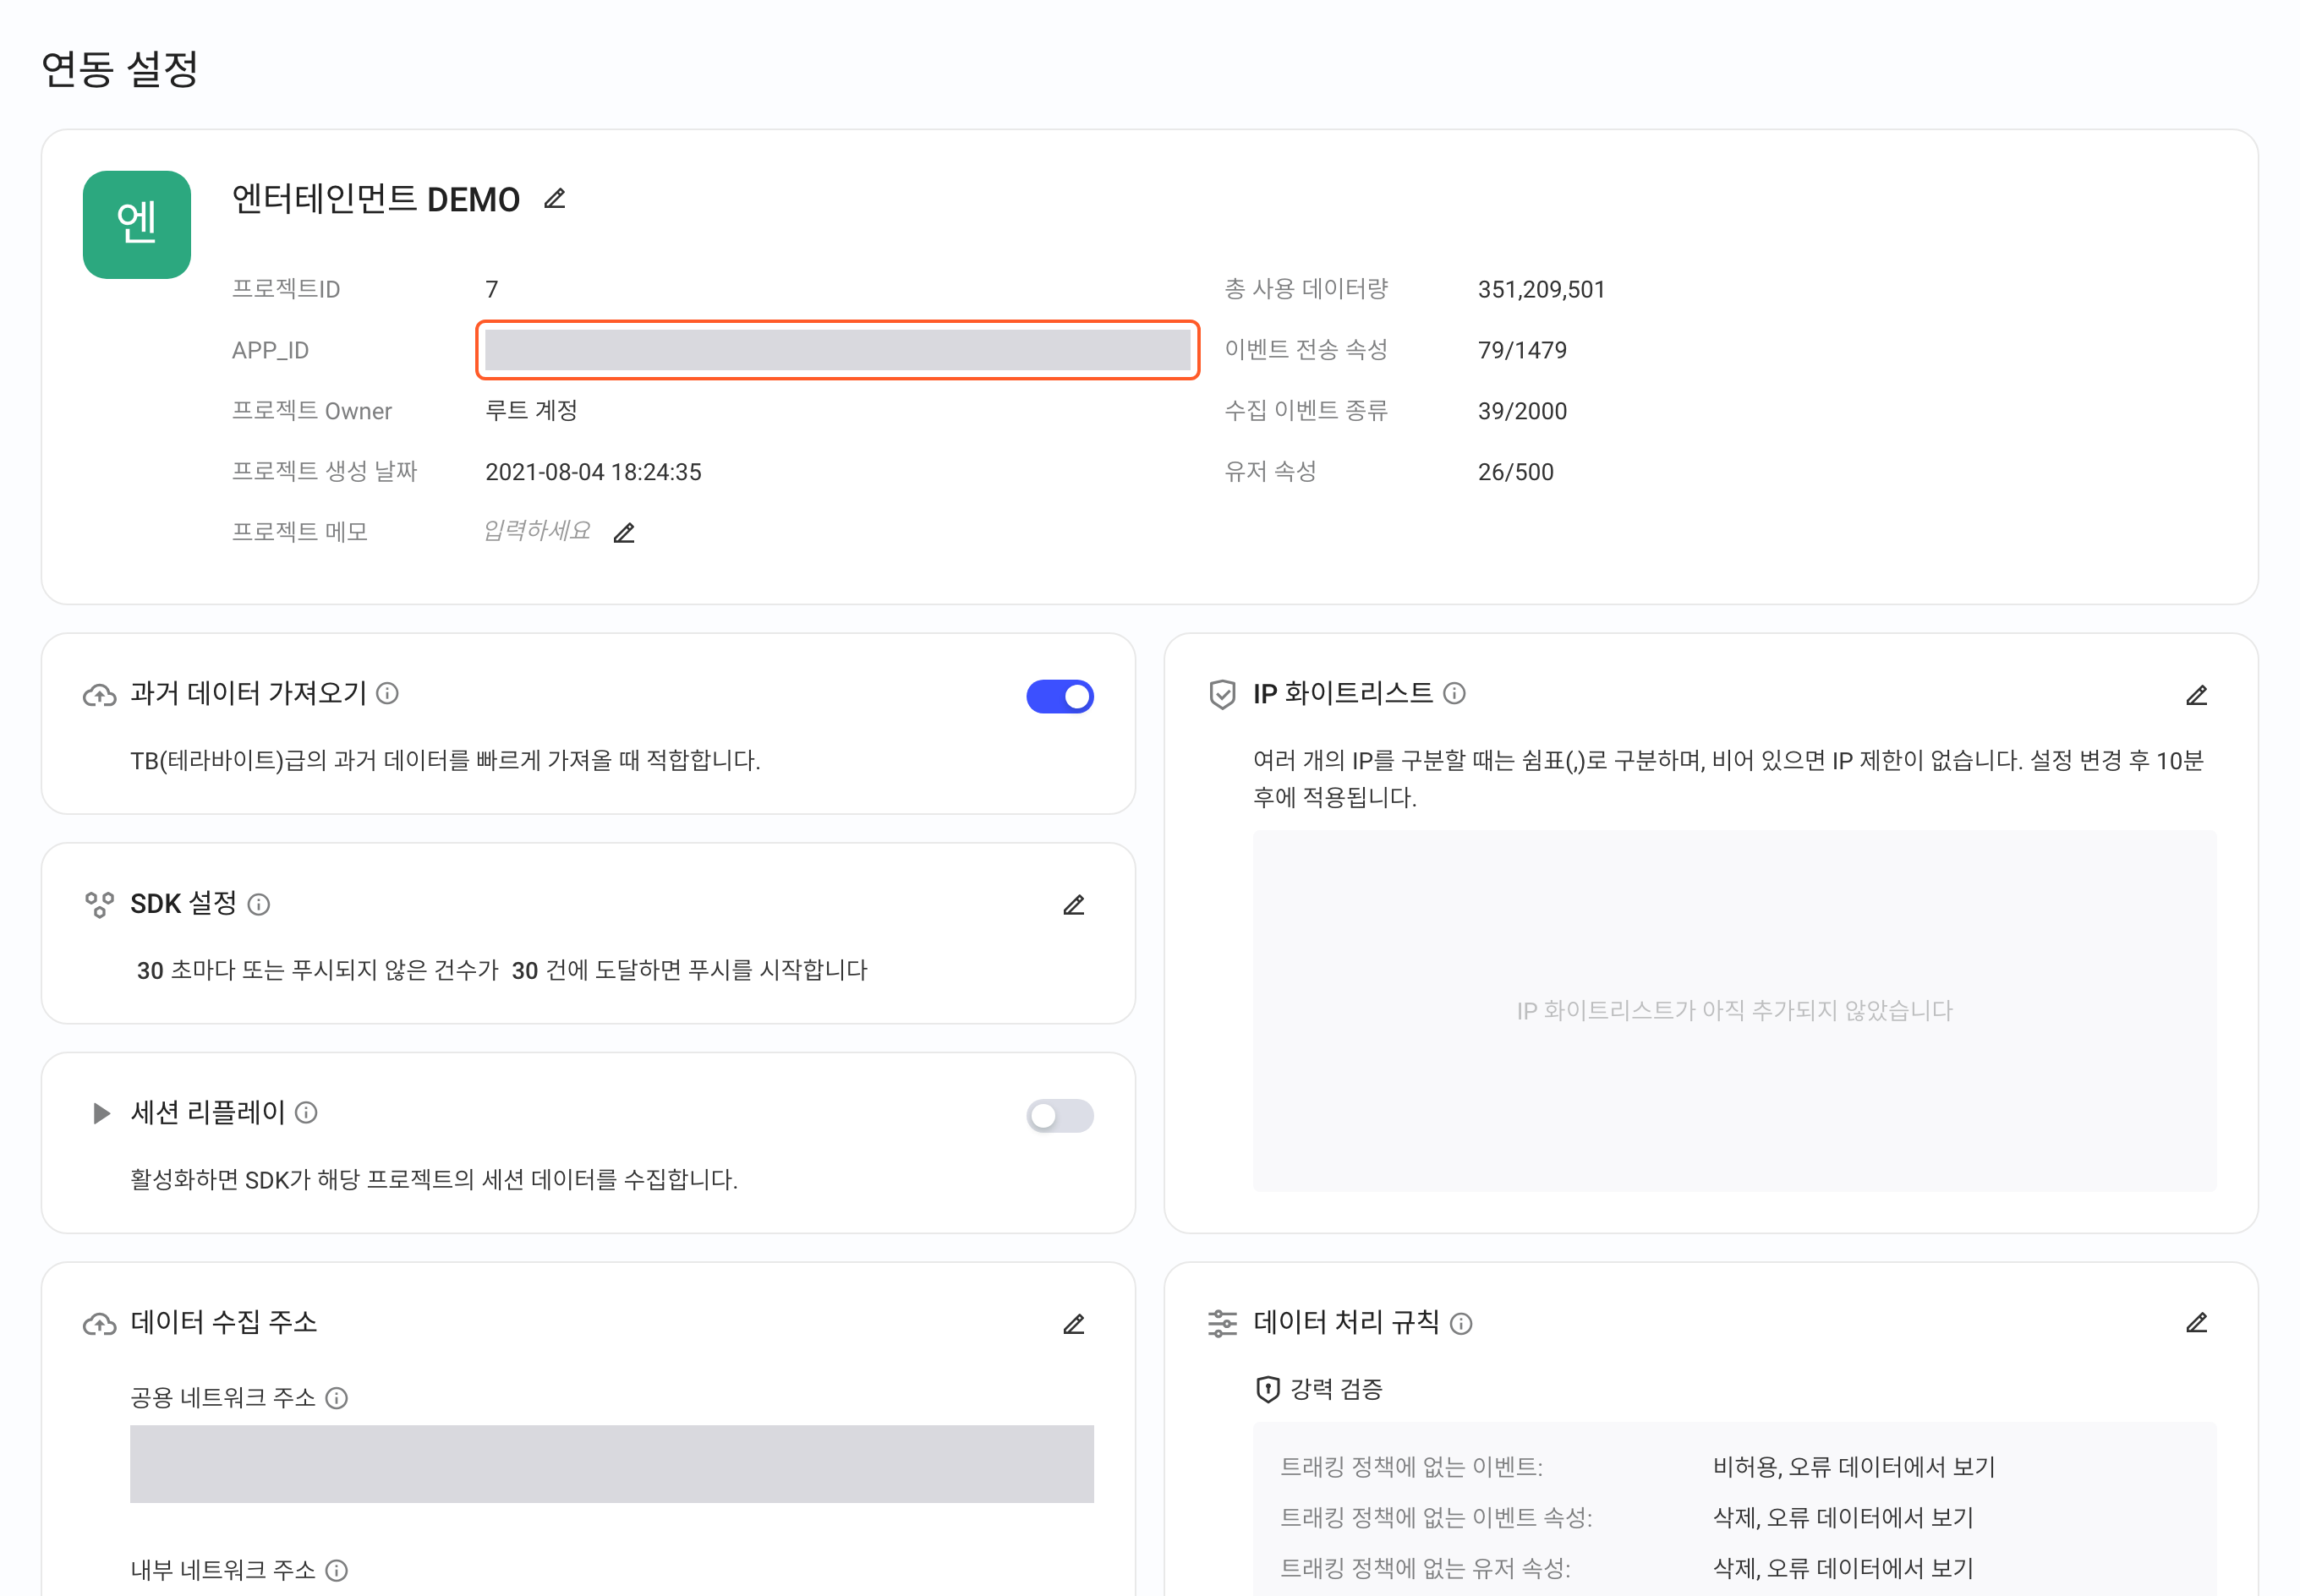Show info for 세션 리플레이
Screen dimensions: 2300x1596
307,1112
